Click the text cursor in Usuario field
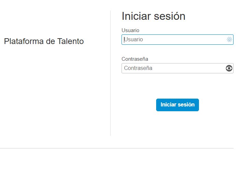 pyautogui.click(x=124, y=40)
